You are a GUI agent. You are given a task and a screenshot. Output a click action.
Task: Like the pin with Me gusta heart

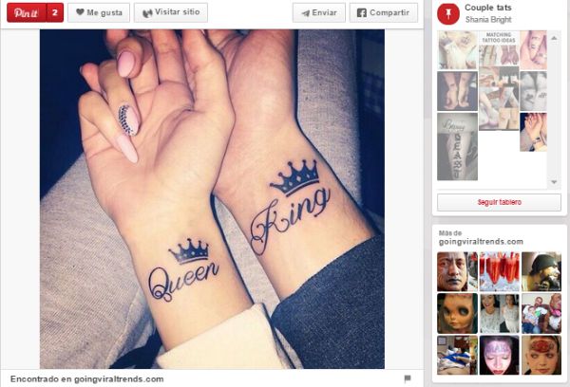coord(99,12)
